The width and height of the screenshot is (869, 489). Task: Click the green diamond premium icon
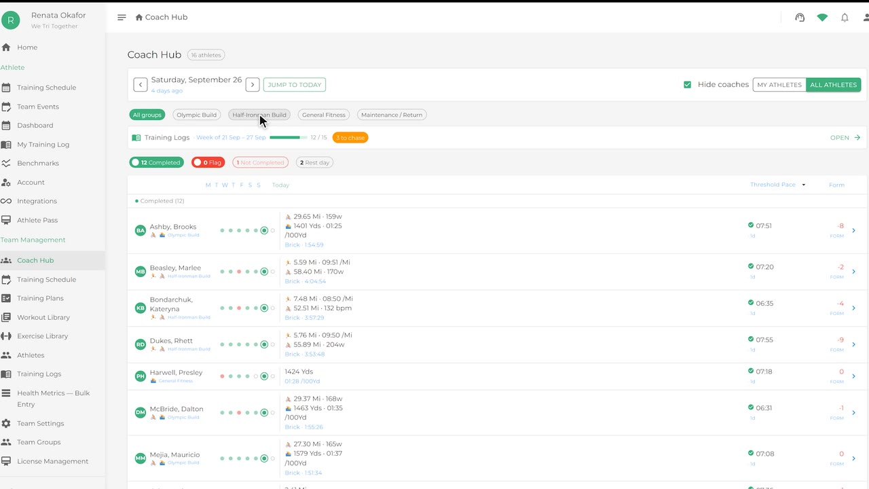point(822,18)
